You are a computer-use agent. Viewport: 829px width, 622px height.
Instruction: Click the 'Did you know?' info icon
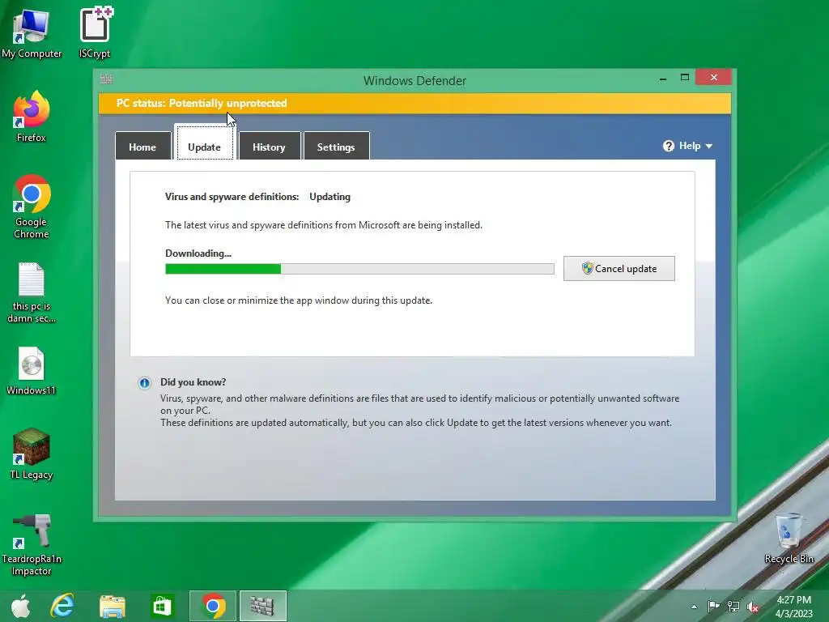coord(144,383)
